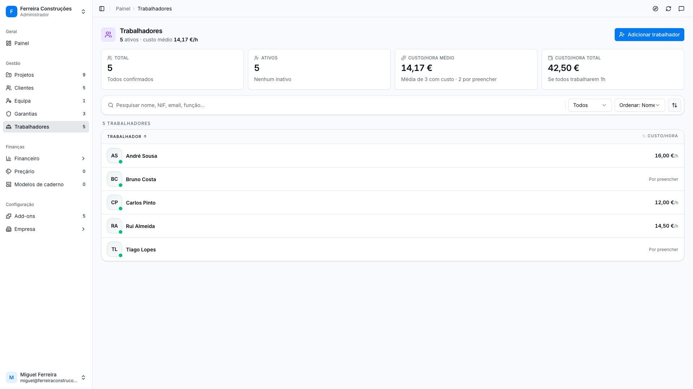Sort by the Trabalhador column header
The height and width of the screenshot is (389, 693).
click(127, 137)
